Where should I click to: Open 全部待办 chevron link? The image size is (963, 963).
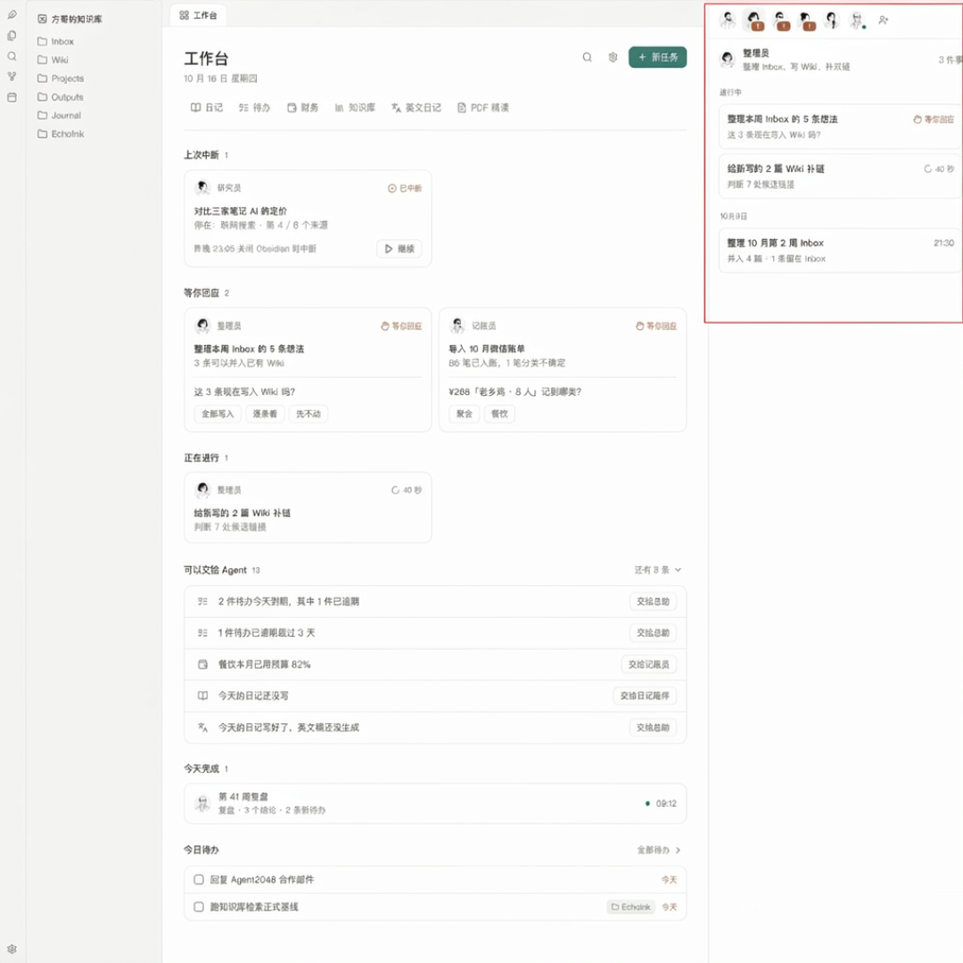click(x=658, y=850)
